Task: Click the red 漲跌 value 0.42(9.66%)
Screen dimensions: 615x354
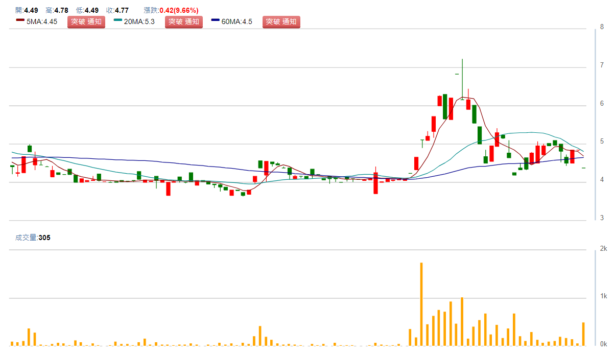Action: tap(178, 10)
